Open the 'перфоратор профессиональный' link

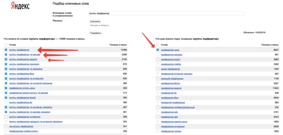click(178, 107)
